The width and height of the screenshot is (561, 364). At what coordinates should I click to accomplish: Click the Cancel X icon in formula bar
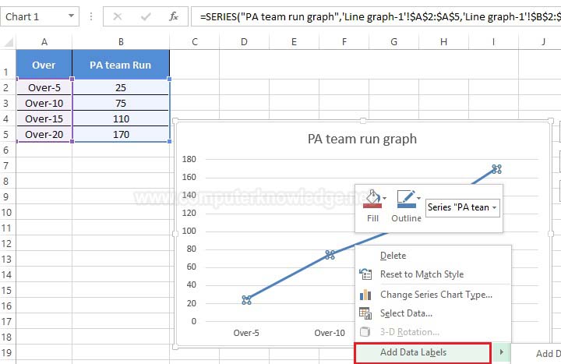pos(118,16)
